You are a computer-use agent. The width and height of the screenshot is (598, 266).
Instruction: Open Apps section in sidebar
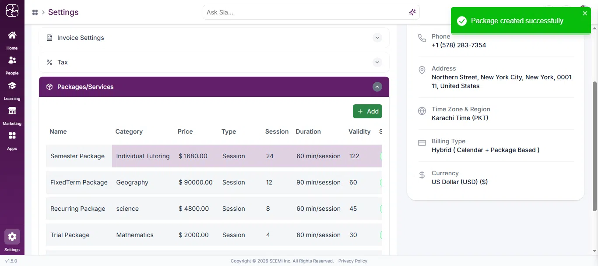pos(12,141)
